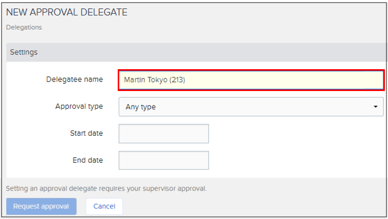Click the Cancel button
Screen dimensions: 388x219
[x=104, y=207]
